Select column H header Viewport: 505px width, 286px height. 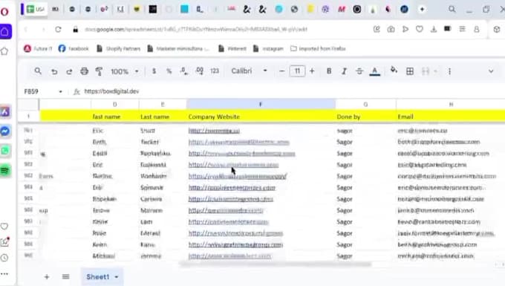click(451, 104)
